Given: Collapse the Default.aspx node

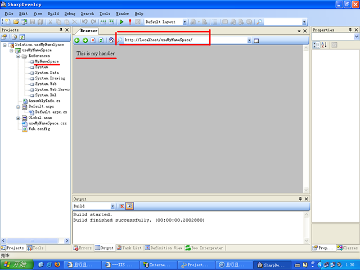Looking at the screenshot, I should pyautogui.click(x=18, y=107).
